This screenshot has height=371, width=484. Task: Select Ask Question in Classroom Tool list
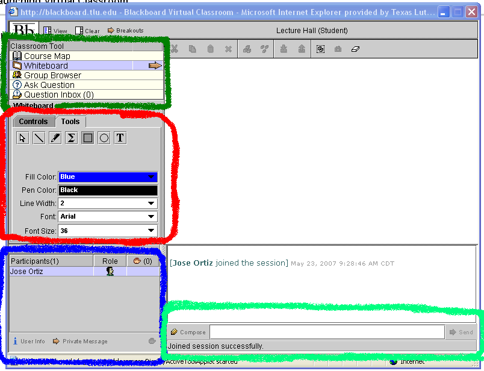86,85
